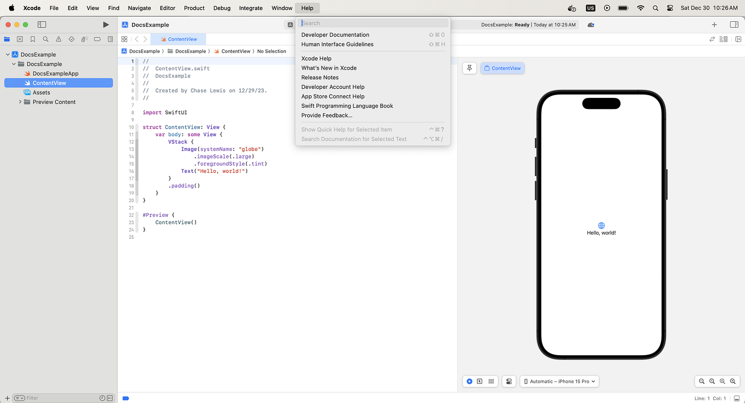Viewport: 745px width, 403px height.
Task: Select Swift Programming Language Book menu item
Action: point(347,106)
